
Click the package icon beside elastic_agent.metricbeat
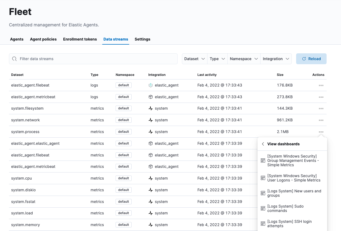point(151,97)
